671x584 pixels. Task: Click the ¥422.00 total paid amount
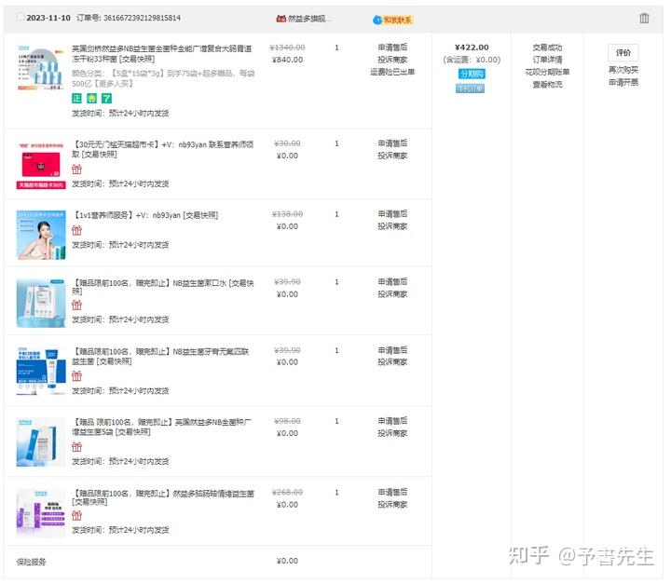click(472, 48)
